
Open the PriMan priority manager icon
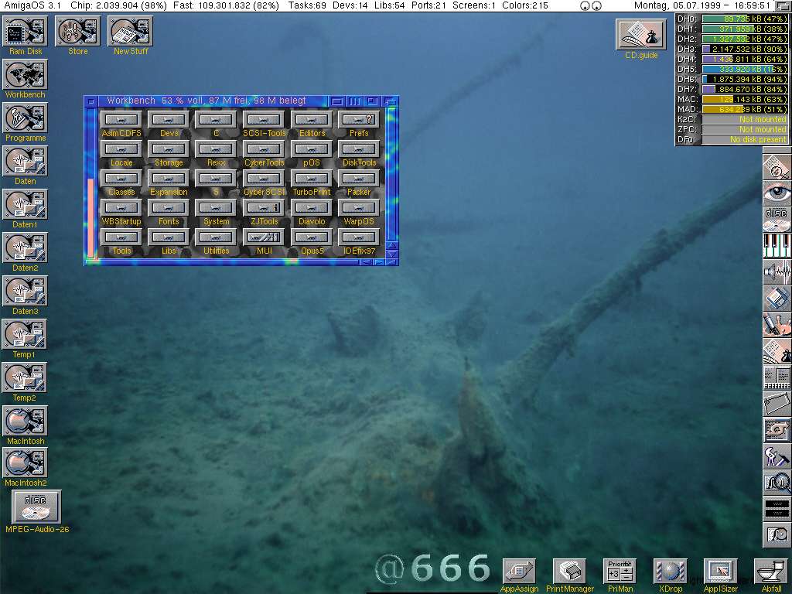tap(620, 572)
